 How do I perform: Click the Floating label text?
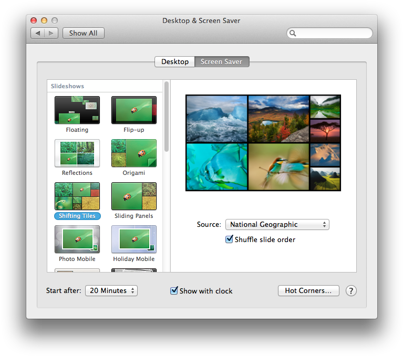(77, 130)
